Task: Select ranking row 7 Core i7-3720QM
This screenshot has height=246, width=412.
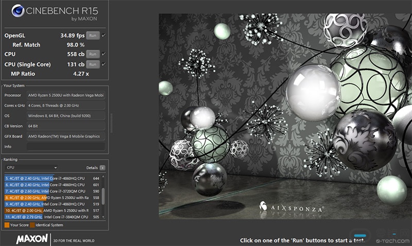Action: point(53,191)
